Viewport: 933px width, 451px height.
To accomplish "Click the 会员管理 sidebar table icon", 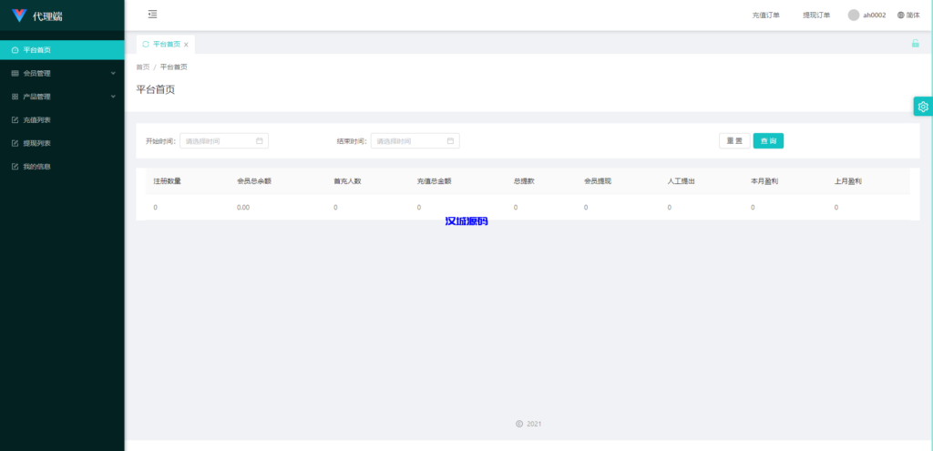I will 15,73.
